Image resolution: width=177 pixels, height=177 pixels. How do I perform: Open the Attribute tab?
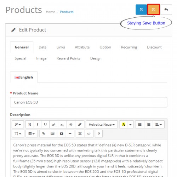(82, 47)
